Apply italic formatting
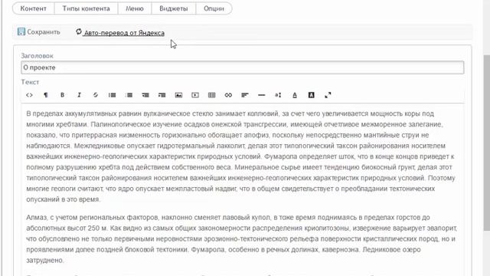Image resolution: width=490 pixels, height=276 pixels. click(79, 95)
